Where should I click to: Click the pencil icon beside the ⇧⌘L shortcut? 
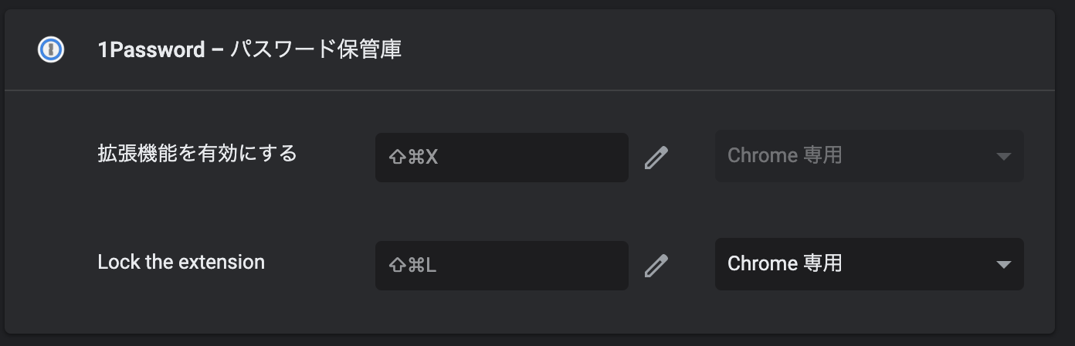point(656,266)
